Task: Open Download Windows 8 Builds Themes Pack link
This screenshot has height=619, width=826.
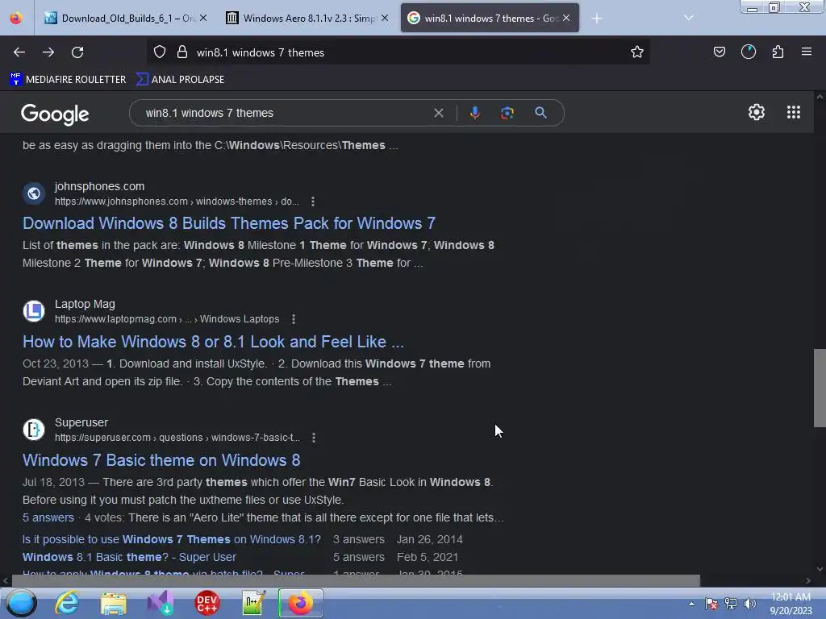Action: (228, 223)
